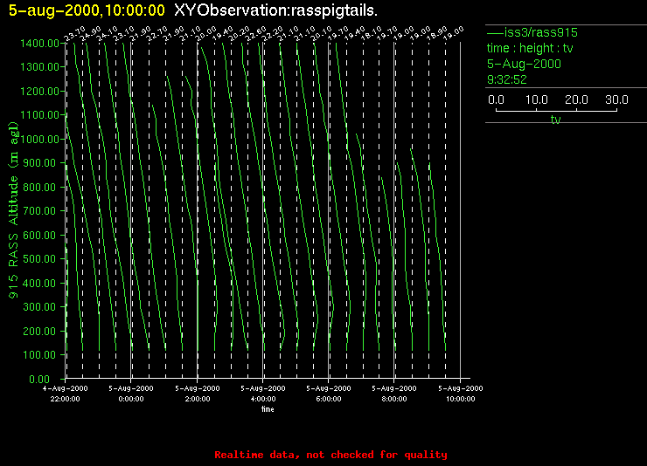
Task: Click the 4-Aug-2000 22:00:00 time tick
Action: [x=66, y=393]
